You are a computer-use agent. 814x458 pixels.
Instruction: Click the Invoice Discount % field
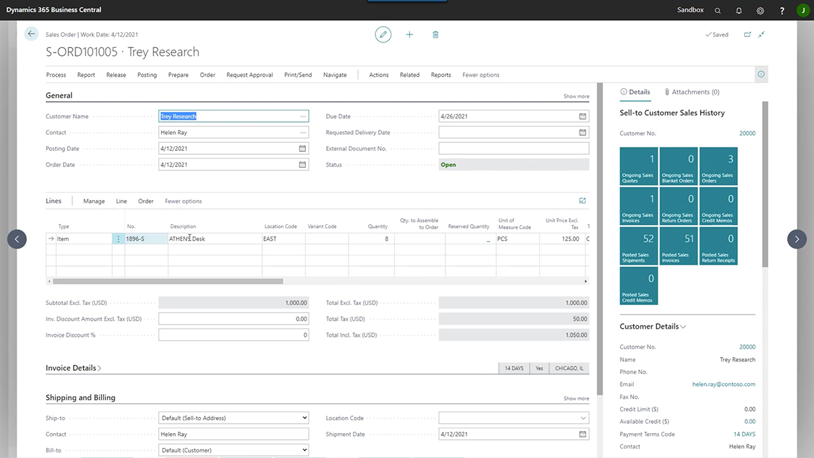233,335
